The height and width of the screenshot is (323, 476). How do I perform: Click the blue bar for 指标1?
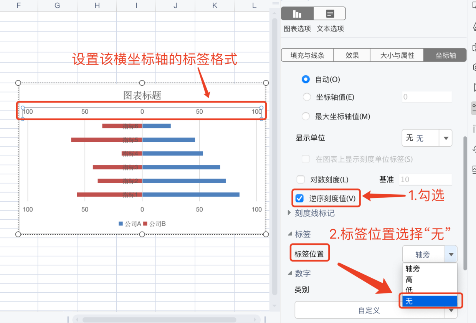pyautogui.click(x=191, y=195)
